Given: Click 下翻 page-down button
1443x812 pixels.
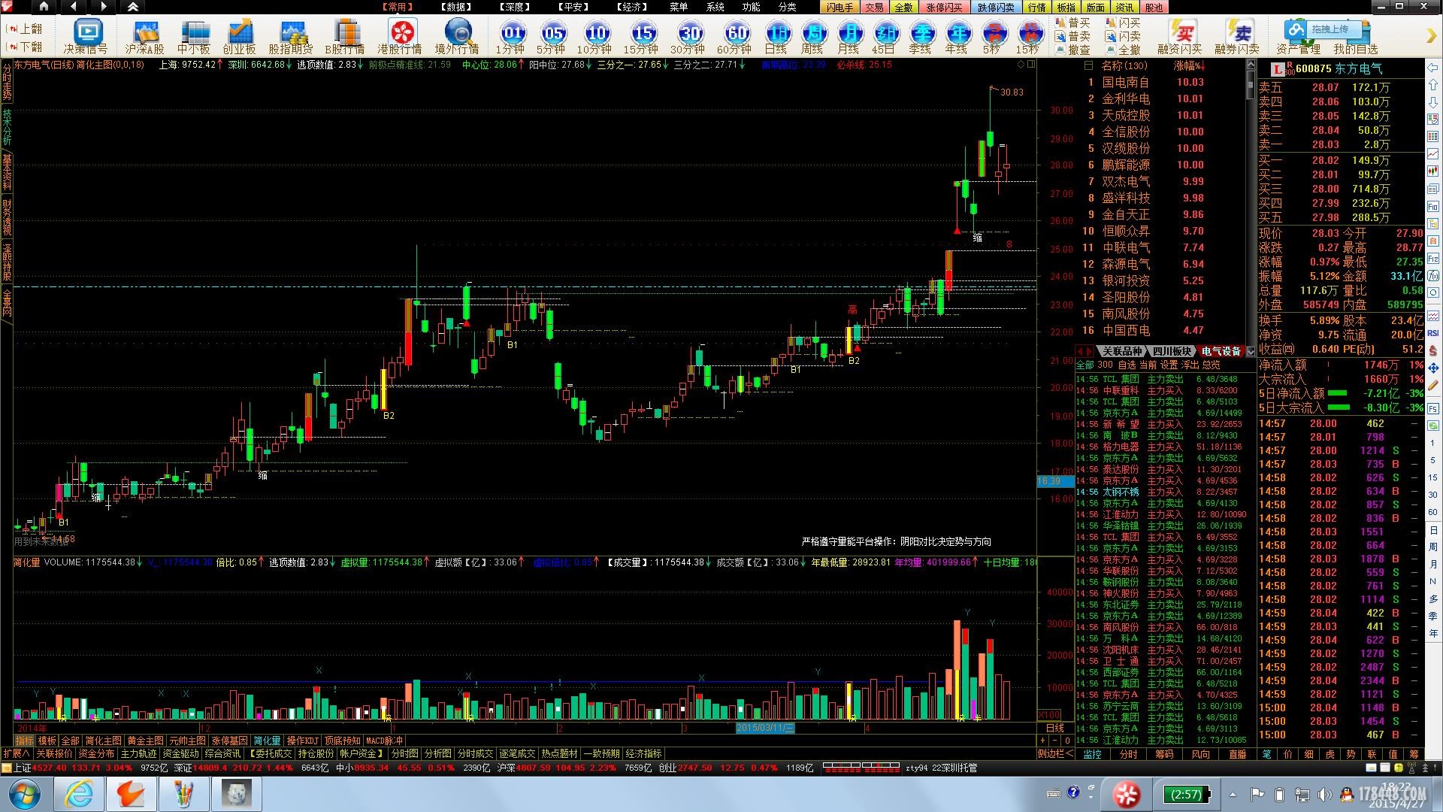Looking at the screenshot, I should tap(25, 46).
